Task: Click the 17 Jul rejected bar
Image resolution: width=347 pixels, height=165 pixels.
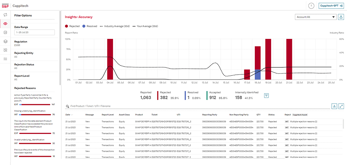Action: tap(247, 75)
